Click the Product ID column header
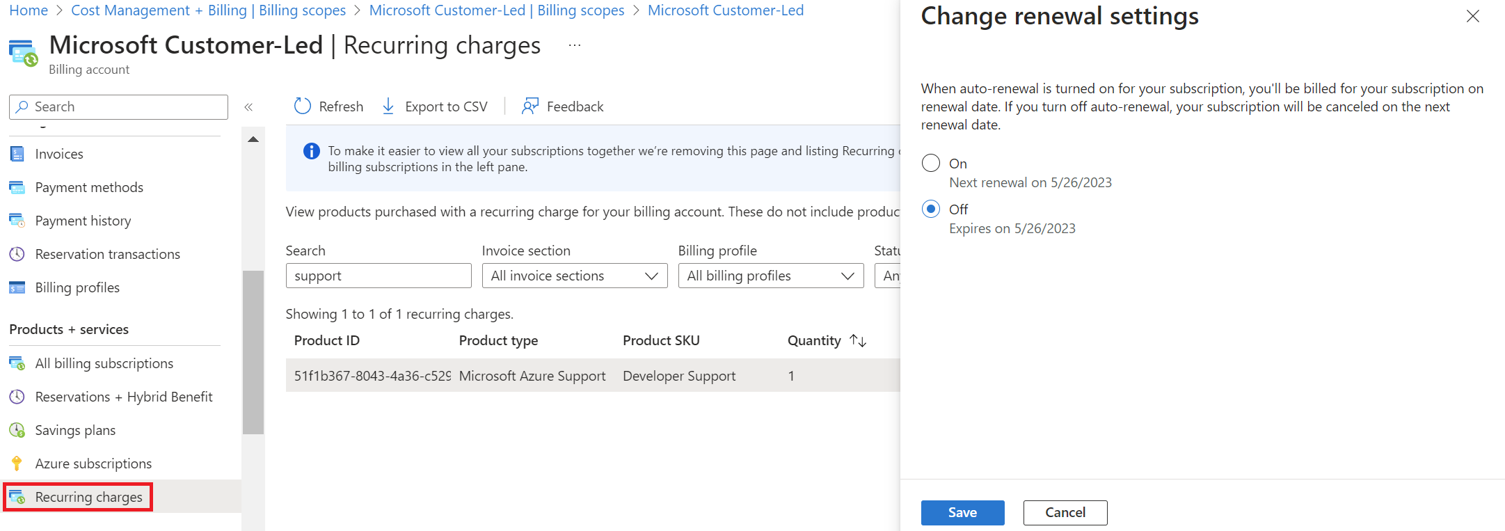This screenshot has height=531, width=1505. point(327,340)
